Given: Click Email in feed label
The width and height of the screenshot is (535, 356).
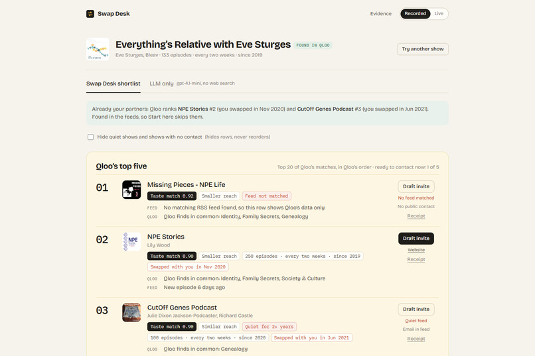Looking at the screenshot, I should (x=416, y=329).
